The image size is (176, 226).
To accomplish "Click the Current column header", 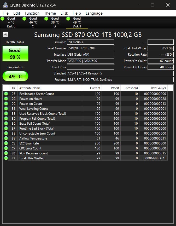I will click(x=92, y=88).
